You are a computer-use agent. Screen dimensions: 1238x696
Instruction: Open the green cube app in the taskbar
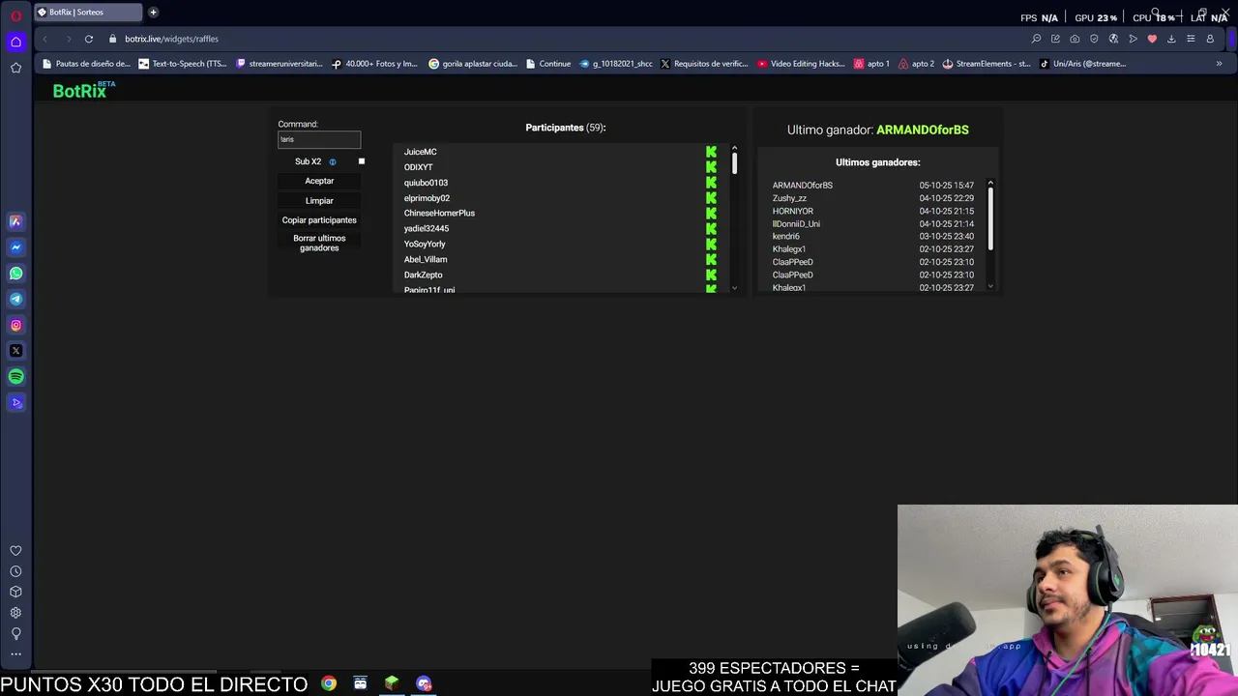[392, 683]
